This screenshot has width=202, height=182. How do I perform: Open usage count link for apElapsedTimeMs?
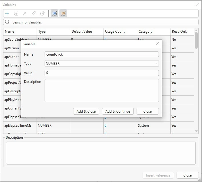click(105, 126)
